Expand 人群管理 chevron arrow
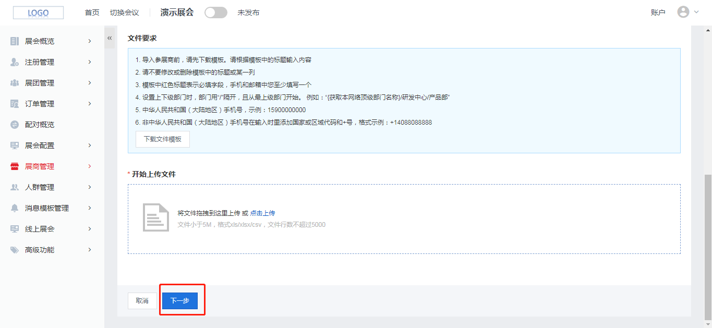The height and width of the screenshot is (328, 712). tap(90, 187)
